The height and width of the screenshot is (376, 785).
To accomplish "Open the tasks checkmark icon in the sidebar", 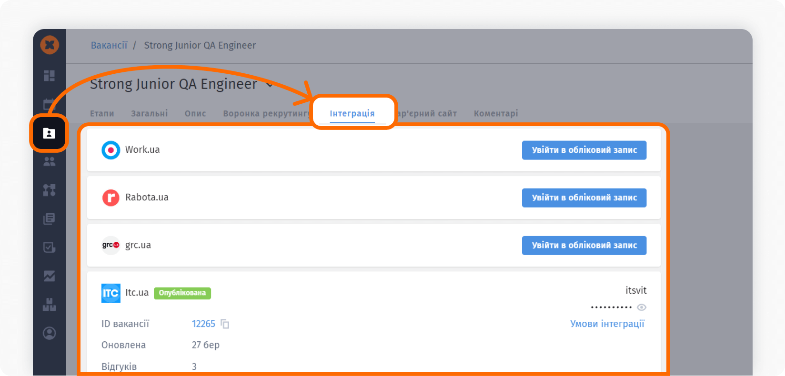I will [x=49, y=247].
